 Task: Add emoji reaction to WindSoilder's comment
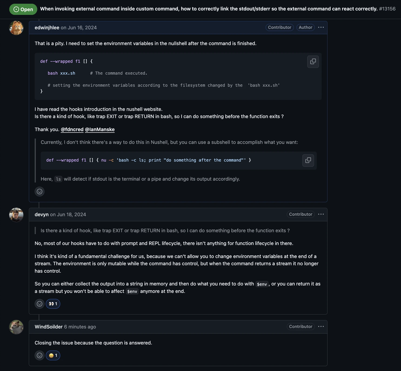coord(39,355)
